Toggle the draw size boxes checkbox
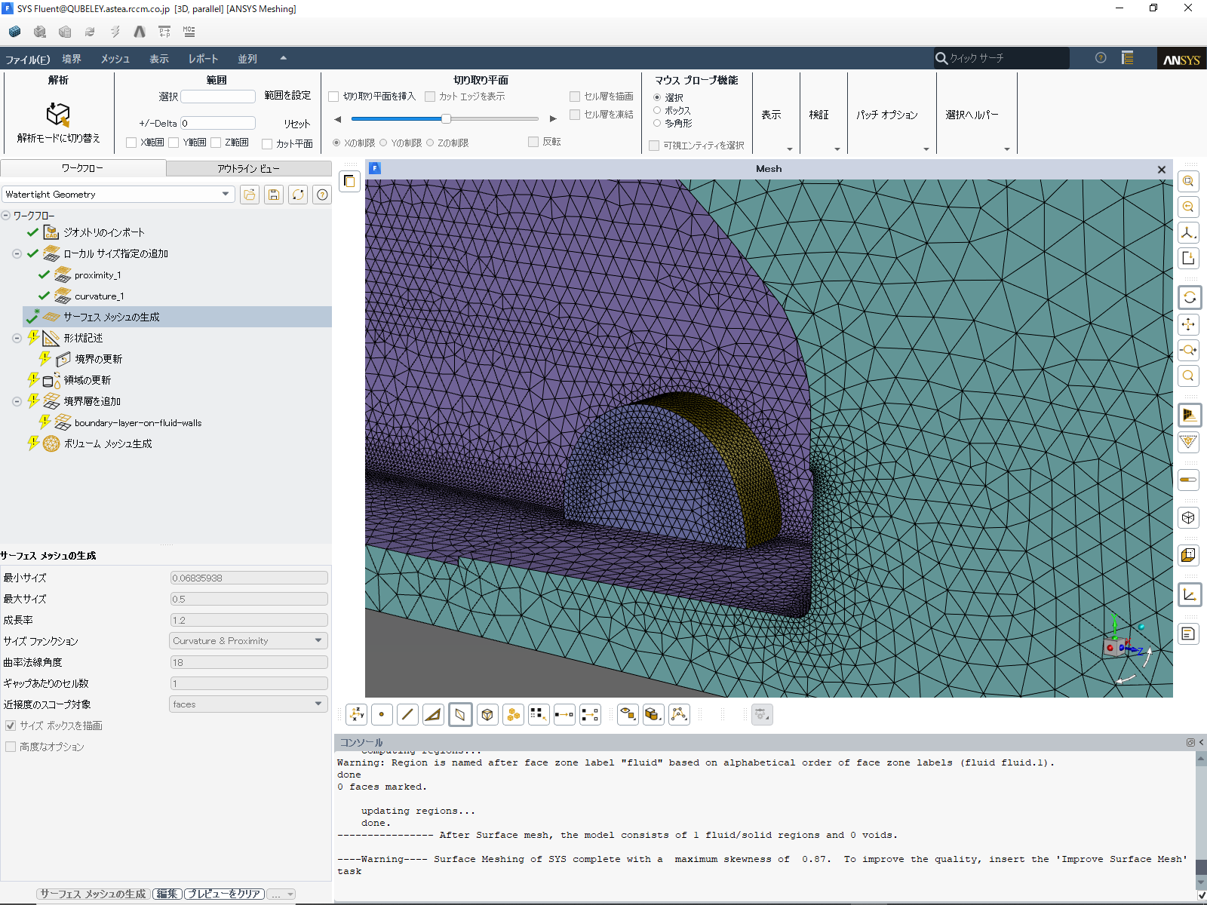1207x905 pixels. point(11,726)
